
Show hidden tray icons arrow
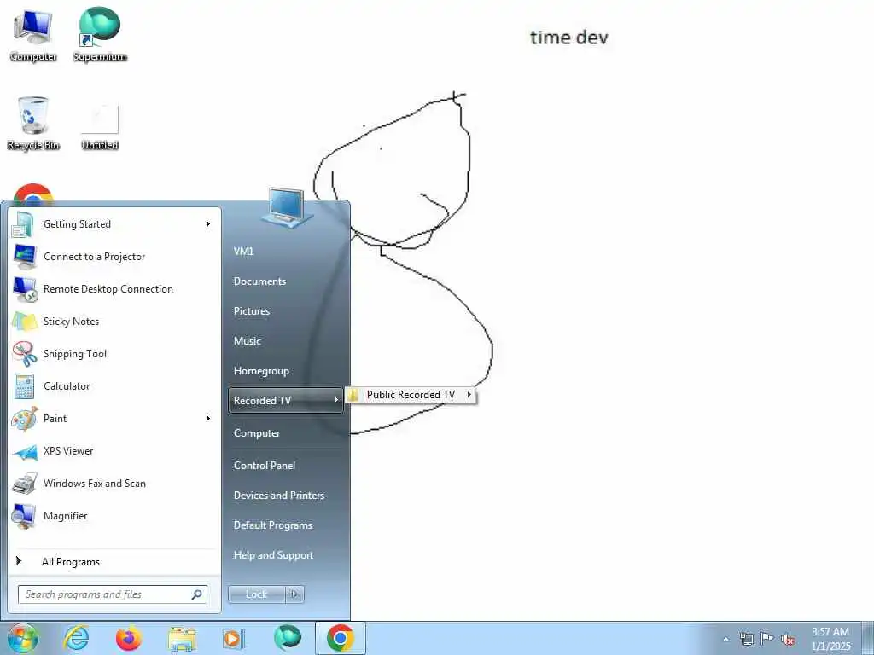tap(725, 639)
